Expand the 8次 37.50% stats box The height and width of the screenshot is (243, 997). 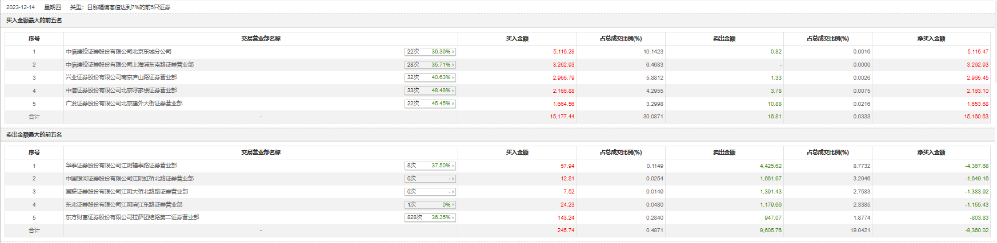[x=430, y=166]
